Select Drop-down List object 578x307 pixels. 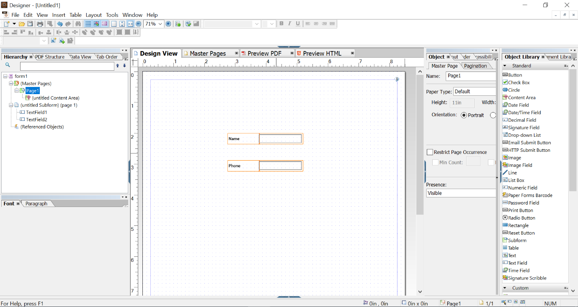point(522,135)
